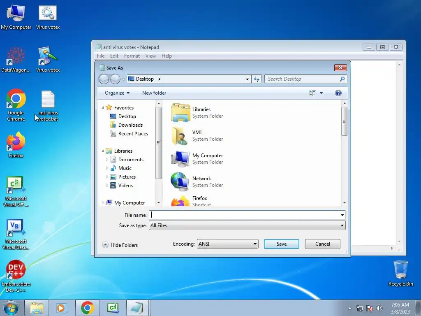Select Downloads under Favorites
Screen dimensions: 421x316
point(126,125)
